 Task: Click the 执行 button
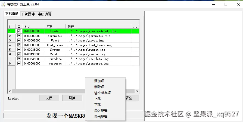tap(49, 98)
